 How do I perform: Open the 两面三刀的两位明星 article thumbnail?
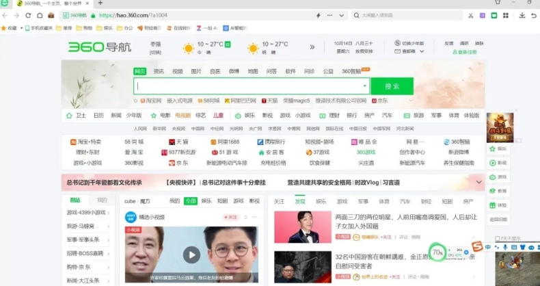click(x=303, y=227)
